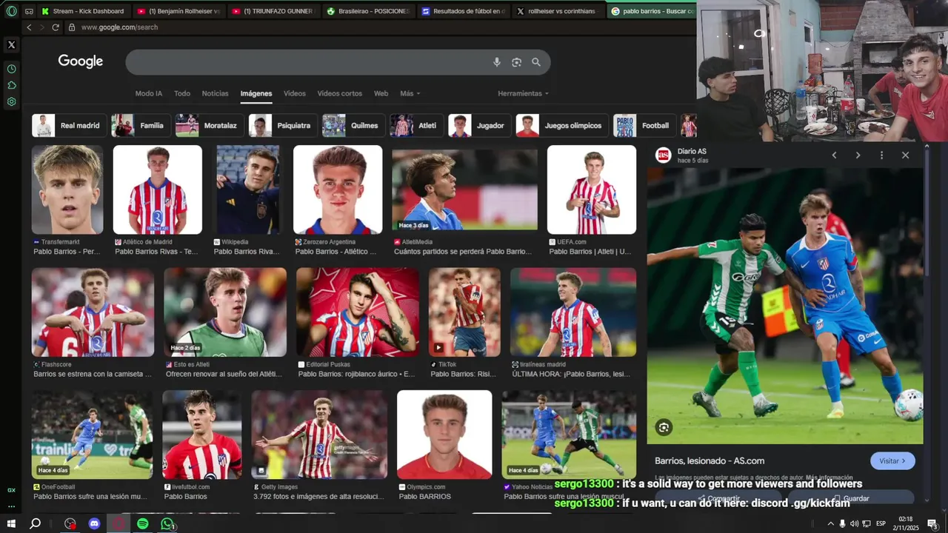
Task: Close the image preview panel
Action: click(905, 155)
